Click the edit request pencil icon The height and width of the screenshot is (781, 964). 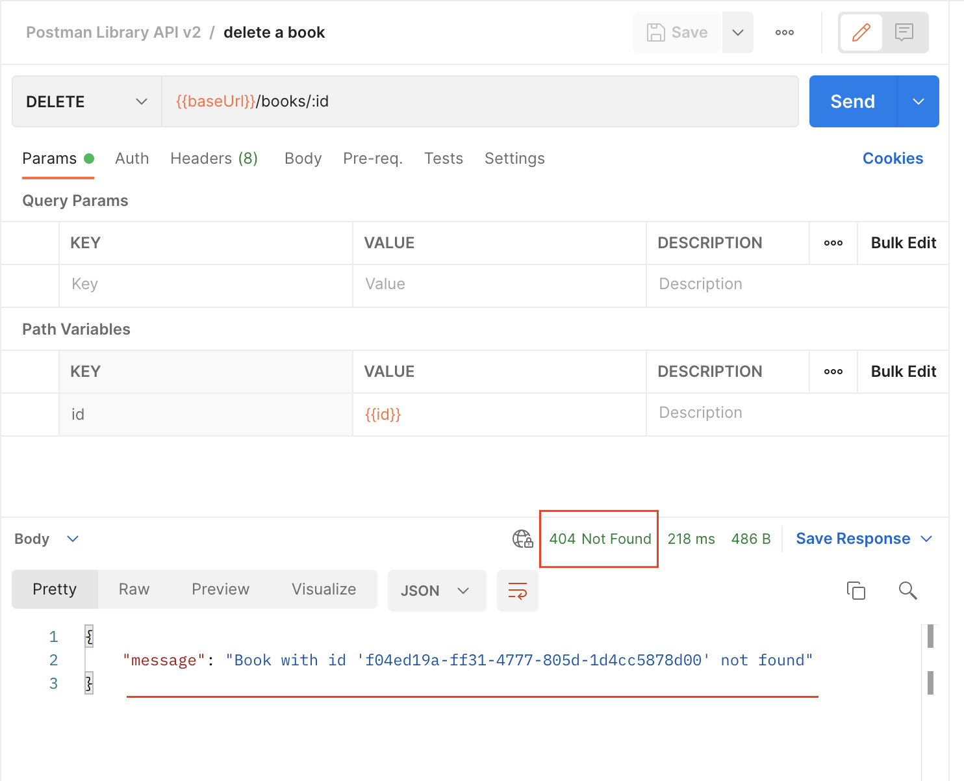[861, 32]
